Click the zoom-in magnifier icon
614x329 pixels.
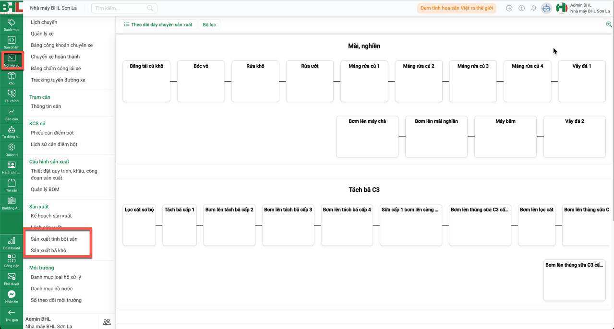pos(609,24)
